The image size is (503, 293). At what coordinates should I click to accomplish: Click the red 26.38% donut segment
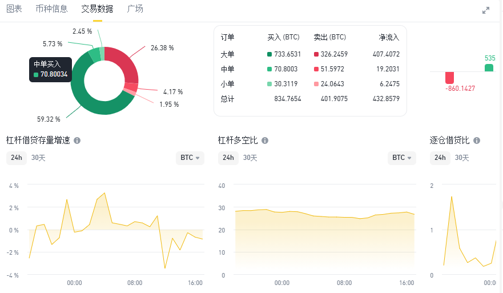[126, 64]
